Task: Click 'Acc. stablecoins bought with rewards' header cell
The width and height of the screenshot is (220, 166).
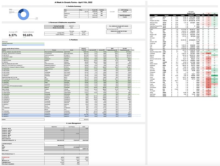Action: 119,26
